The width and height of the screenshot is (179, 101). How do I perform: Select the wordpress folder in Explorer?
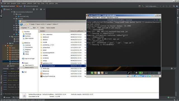point(46,58)
